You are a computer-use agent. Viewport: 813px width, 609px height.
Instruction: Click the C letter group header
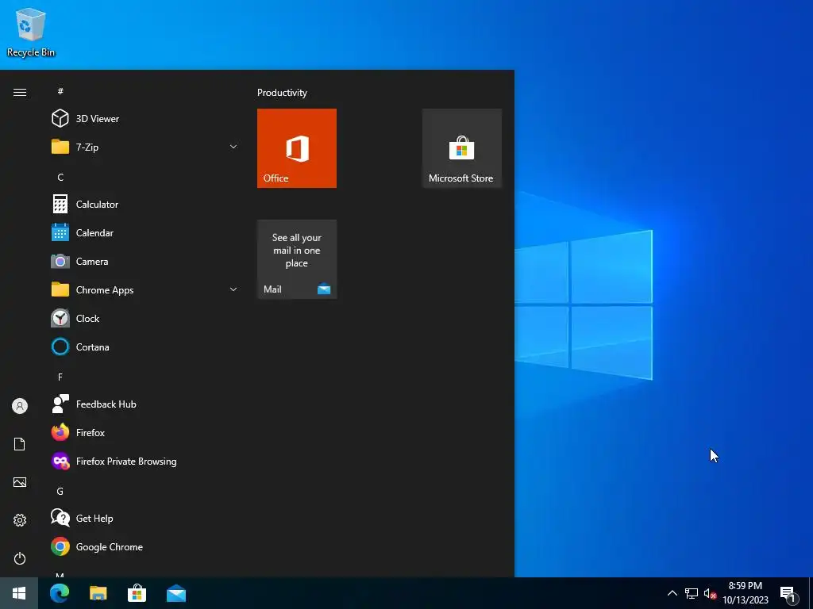pos(60,177)
